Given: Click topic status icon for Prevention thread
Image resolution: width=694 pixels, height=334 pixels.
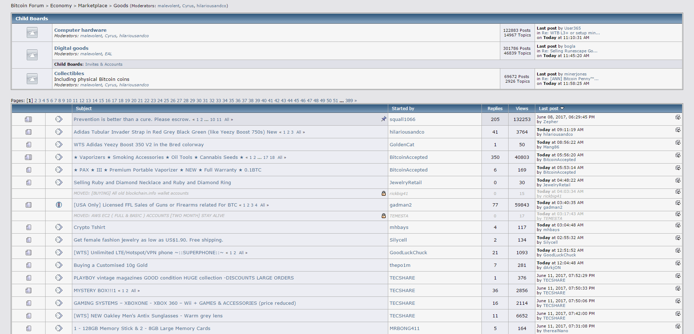Looking at the screenshot, I should [29, 119].
